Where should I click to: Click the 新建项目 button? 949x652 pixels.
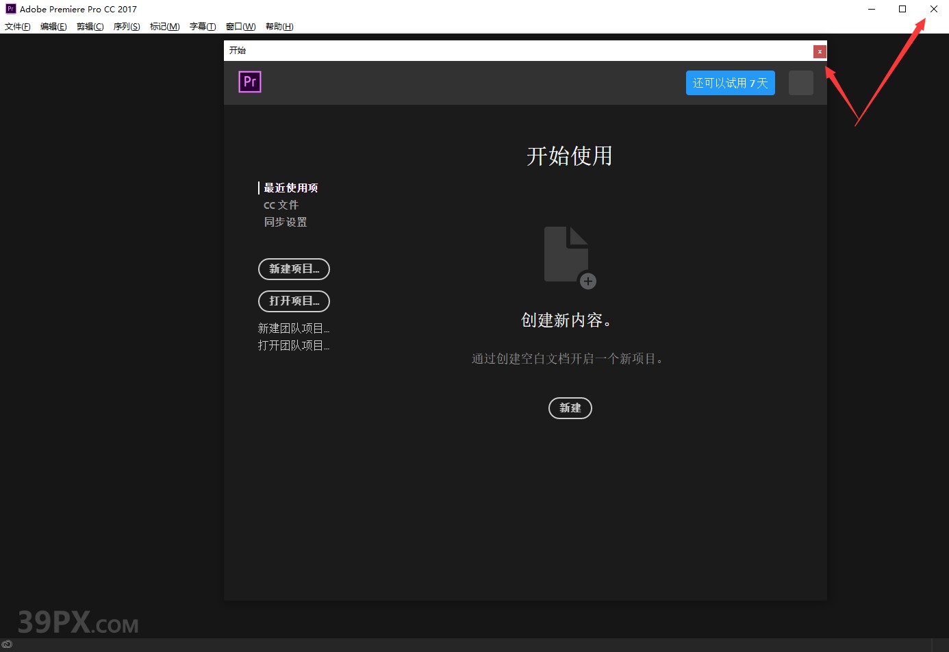tap(294, 269)
